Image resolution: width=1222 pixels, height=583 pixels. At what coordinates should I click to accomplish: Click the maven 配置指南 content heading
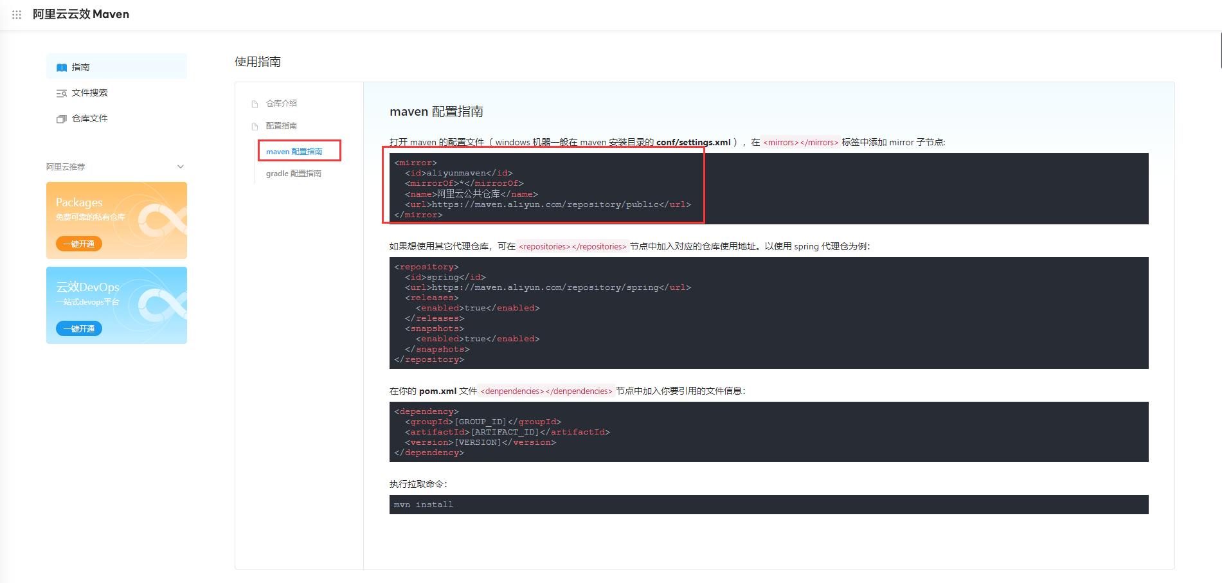[436, 111]
